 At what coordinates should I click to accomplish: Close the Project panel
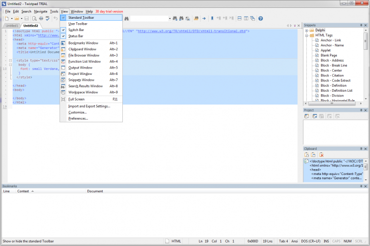366,110
